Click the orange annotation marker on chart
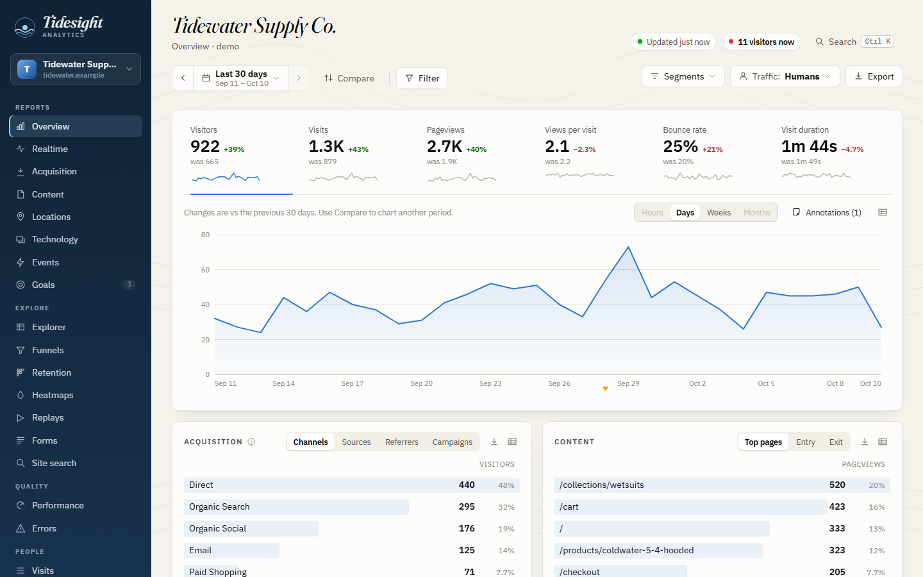This screenshot has width=923, height=577. (605, 389)
